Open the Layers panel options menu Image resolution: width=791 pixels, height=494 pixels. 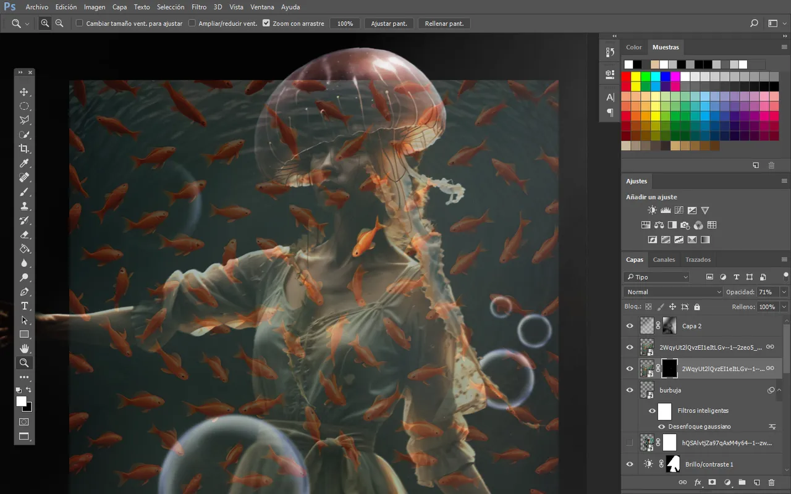[x=784, y=259]
